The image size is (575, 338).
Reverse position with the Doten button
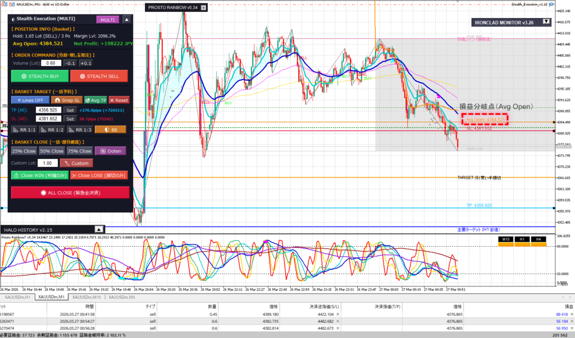pos(110,151)
